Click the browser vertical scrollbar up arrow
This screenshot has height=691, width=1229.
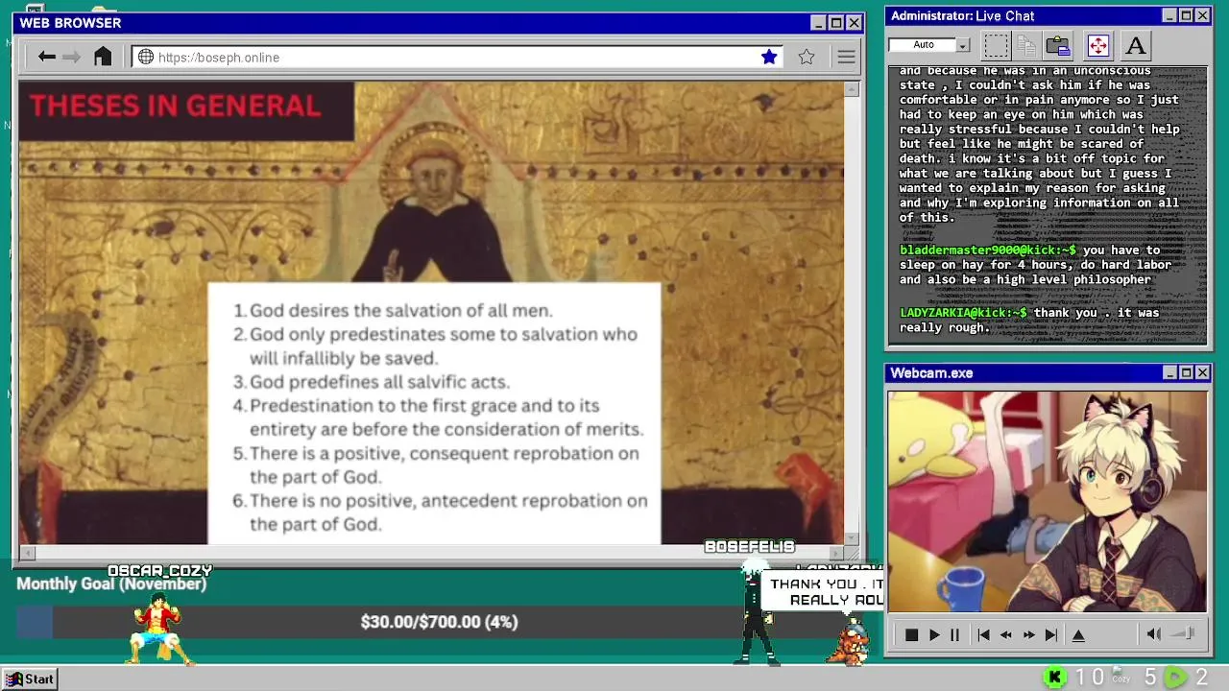852,89
